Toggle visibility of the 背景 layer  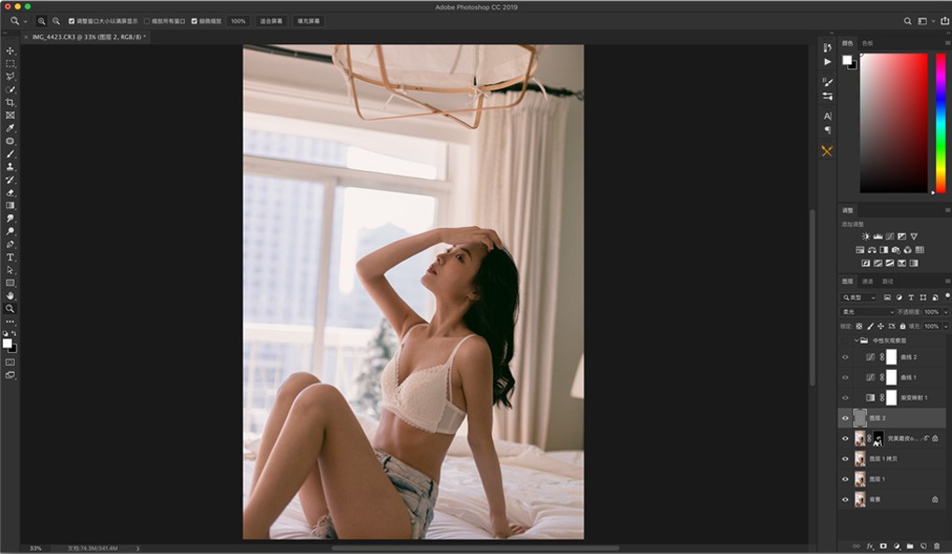pyautogui.click(x=844, y=500)
